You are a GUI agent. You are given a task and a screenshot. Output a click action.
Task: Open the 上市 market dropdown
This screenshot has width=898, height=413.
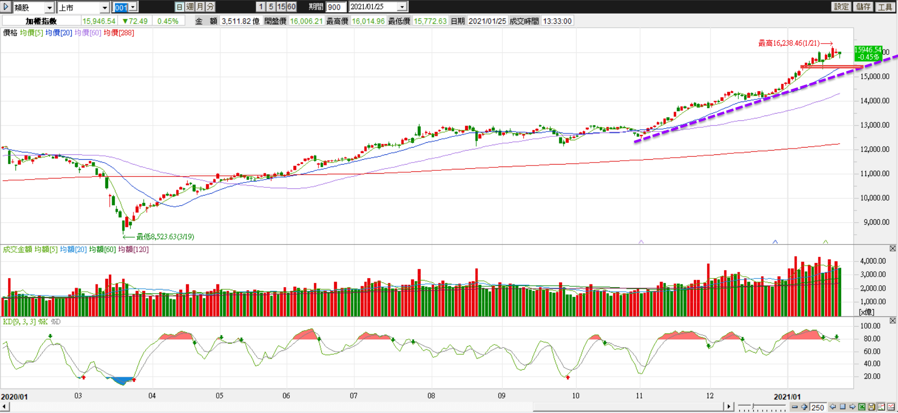coord(104,7)
